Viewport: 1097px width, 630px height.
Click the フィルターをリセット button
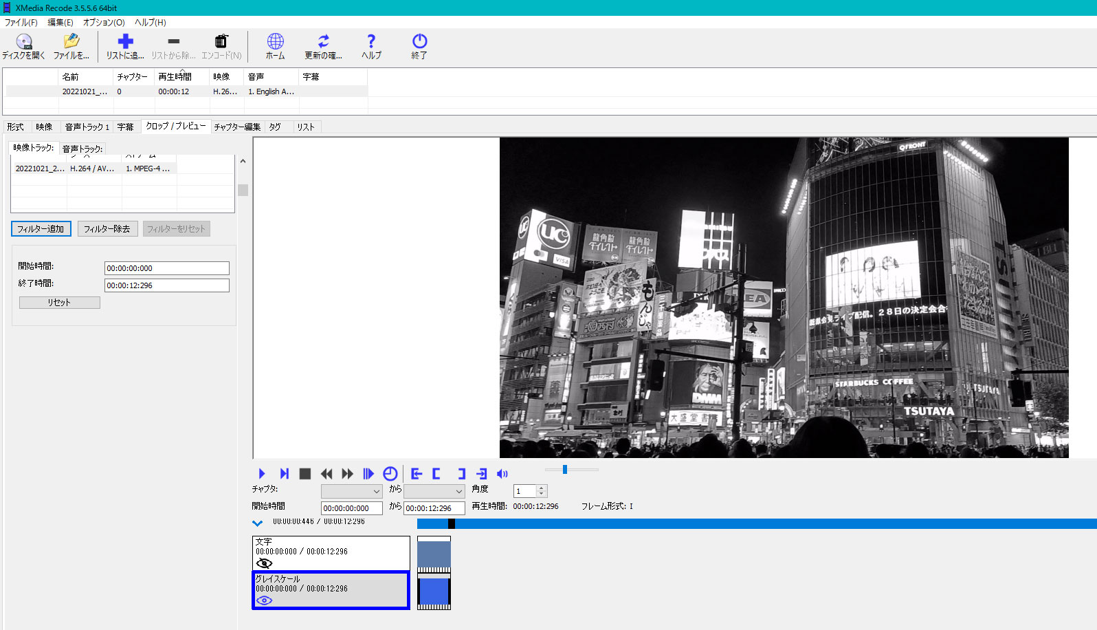(177, 229)
